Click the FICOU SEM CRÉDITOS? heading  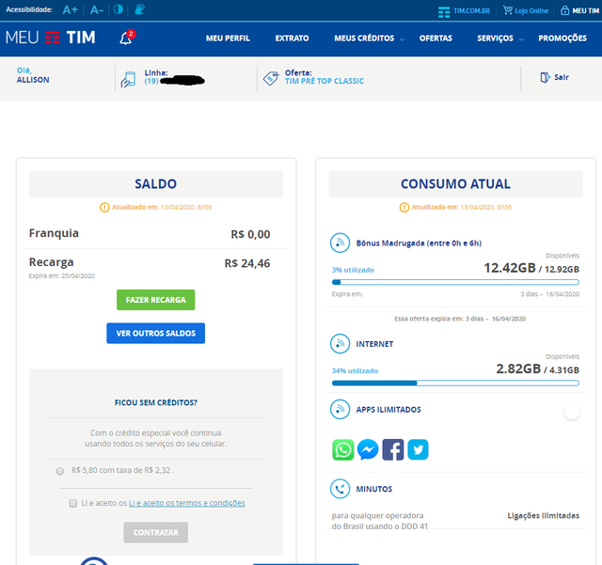[156, 402]
